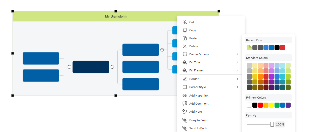
Task: Click the Copy icon in context menu
Action: click(x=185, y=30)
